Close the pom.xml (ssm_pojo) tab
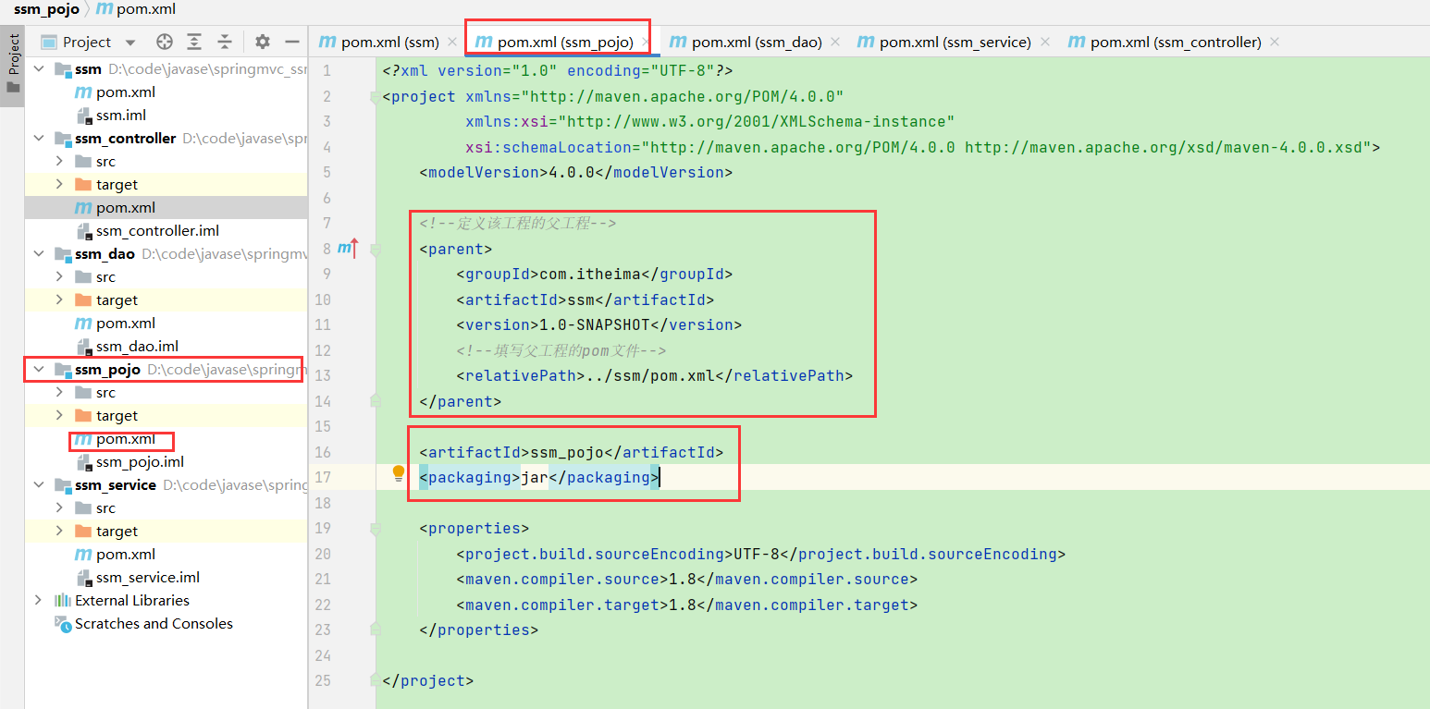The height and width of the screenshot is (709, 1430). pyautogui.click(x=645, y=43)
